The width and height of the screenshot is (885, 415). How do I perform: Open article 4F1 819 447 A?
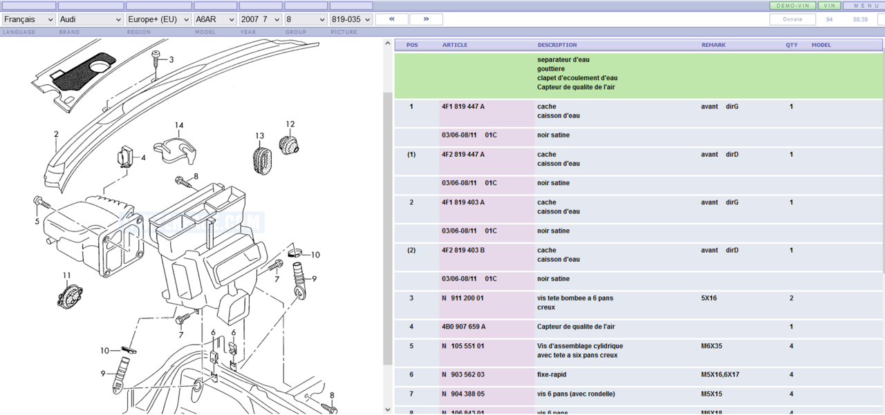(x=463, y=107)
